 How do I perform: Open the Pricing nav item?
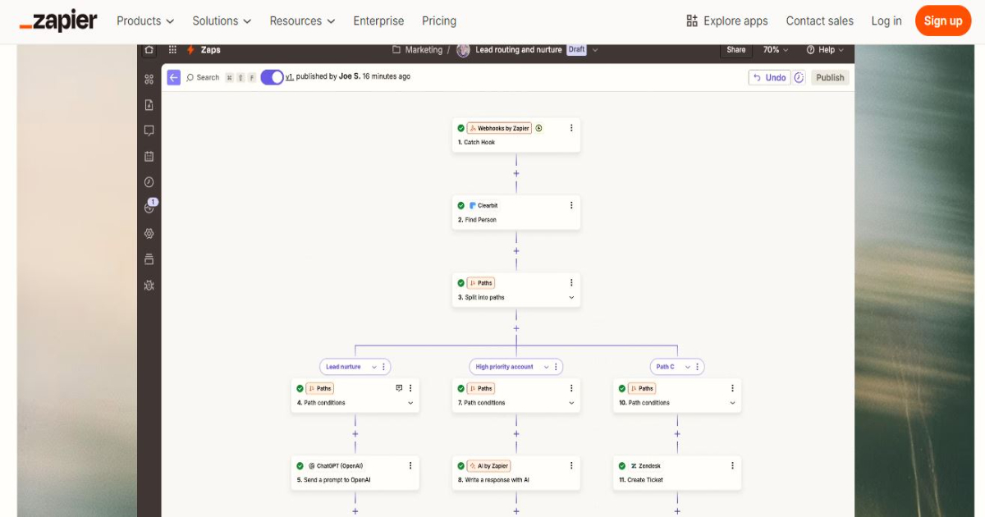point(439,21)
